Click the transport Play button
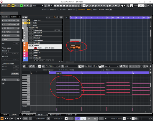 (89, 118)
